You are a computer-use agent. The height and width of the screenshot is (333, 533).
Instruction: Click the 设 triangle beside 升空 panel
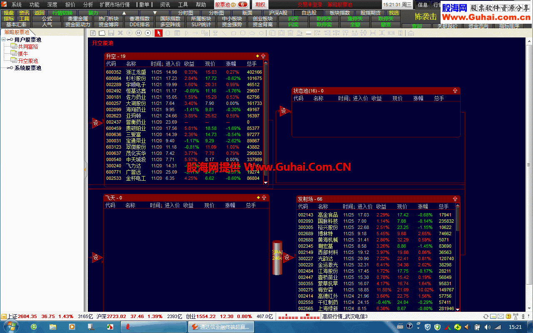(x=97, y=123)
